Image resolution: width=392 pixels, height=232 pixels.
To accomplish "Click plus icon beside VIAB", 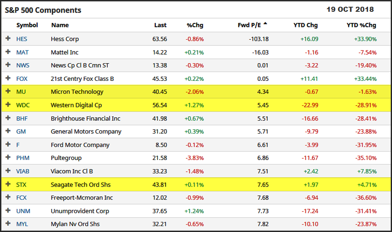I will point(8,171).
